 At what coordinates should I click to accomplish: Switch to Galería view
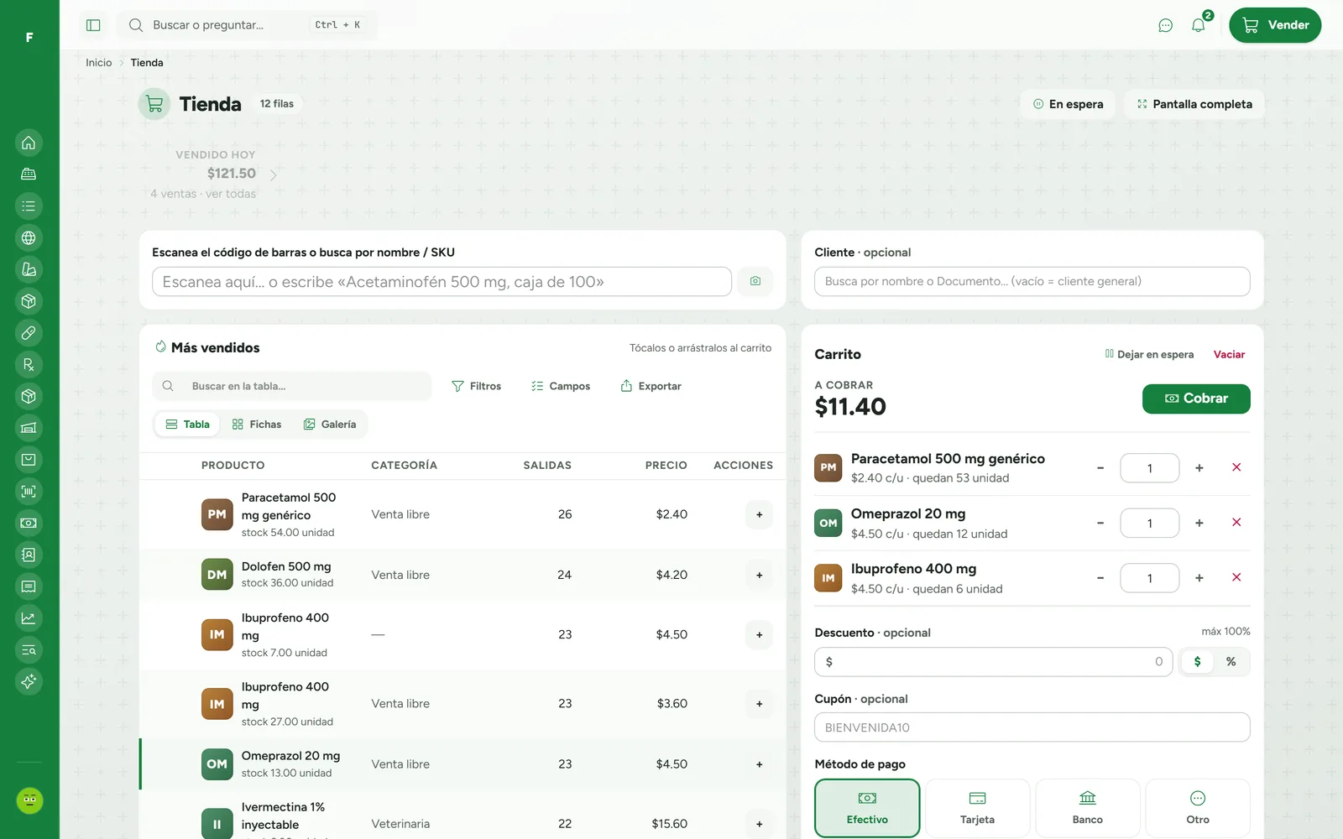tap(330, 425)
